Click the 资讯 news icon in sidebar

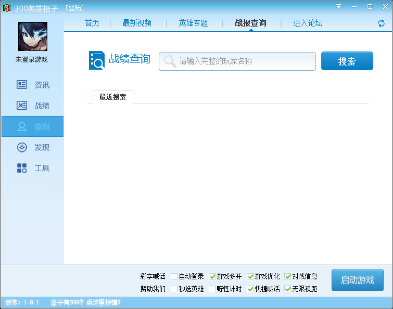click(22, 85)
